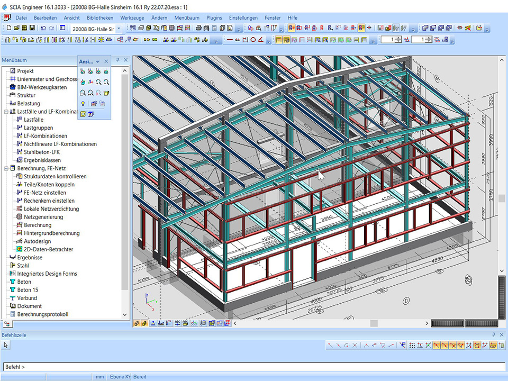Click the light bulb icon in Ansicht panel

coord(83,103)
